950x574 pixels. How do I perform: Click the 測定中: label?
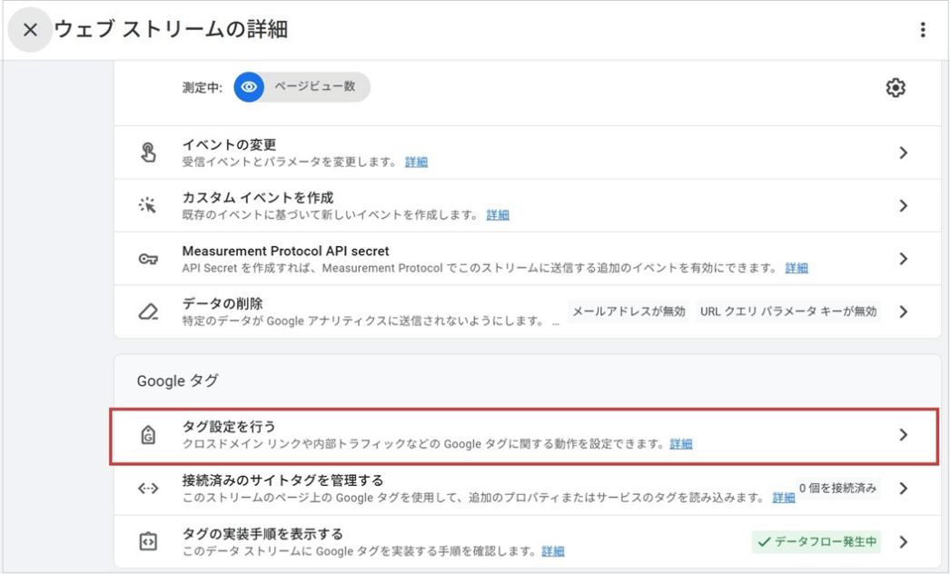click(203, 88)
